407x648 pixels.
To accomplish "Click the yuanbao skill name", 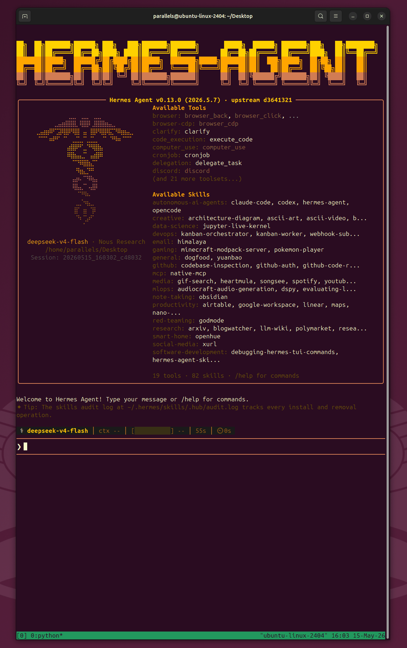I will [x=229, y=257].
